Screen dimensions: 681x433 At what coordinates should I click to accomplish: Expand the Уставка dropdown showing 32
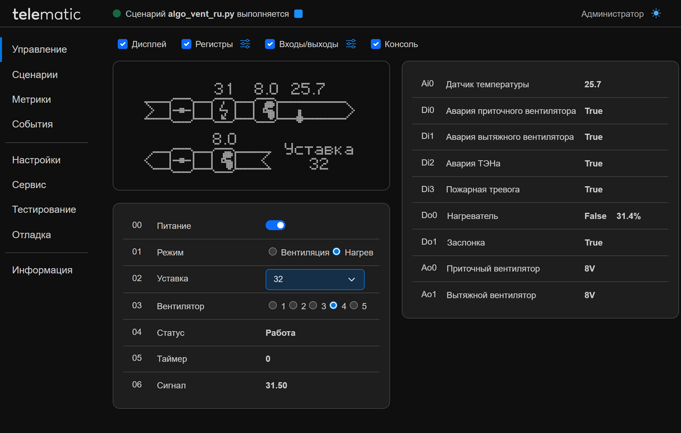315,279
